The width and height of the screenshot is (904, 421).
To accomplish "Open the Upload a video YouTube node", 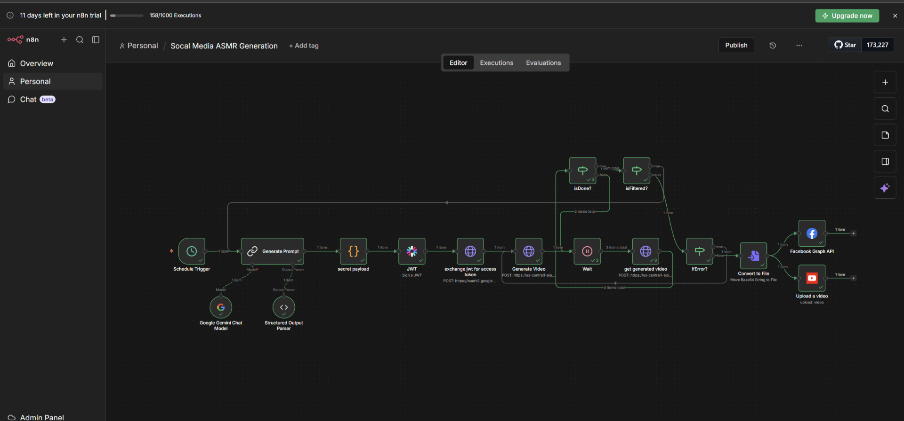I will click(812, 278).
